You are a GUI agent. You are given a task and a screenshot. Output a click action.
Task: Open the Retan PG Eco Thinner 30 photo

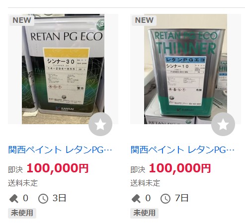coord(63,69)
